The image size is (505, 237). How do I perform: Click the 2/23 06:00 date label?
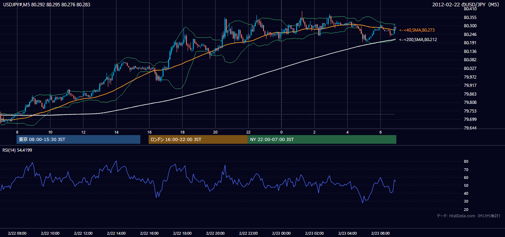380,233
